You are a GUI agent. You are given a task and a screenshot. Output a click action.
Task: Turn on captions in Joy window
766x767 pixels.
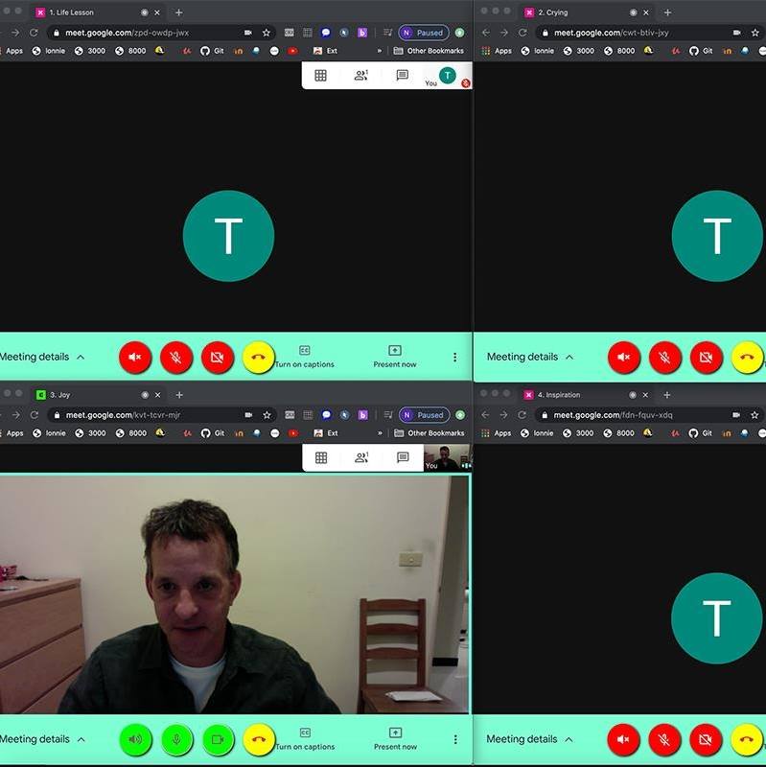click(x=305, y=739)
